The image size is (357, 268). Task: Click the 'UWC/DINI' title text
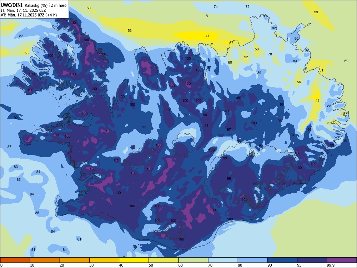(x=11, y=5)
